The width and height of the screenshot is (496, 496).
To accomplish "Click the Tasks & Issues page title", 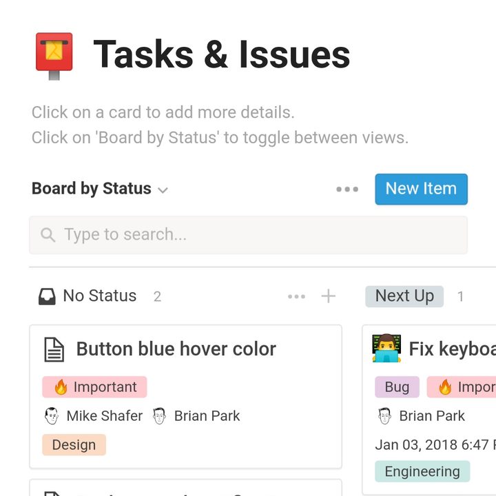I will pos(222,54).
